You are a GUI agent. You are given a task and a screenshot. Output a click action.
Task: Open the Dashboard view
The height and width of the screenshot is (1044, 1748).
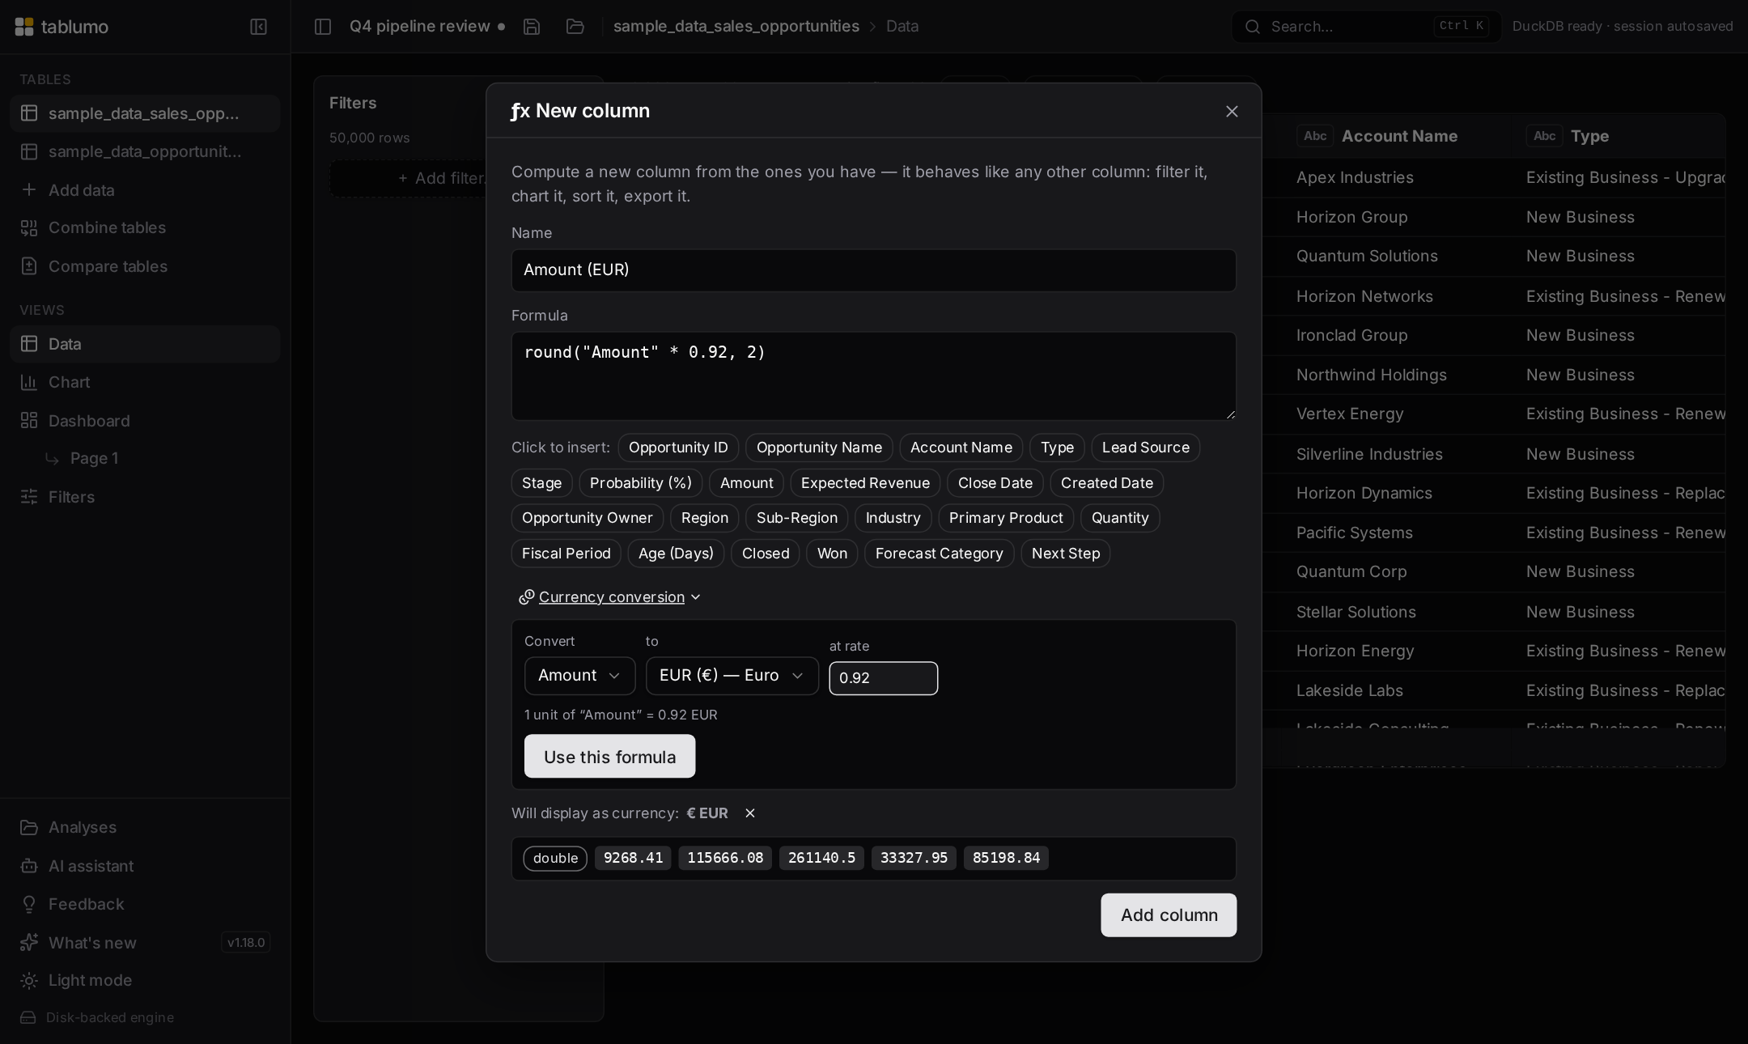click(x=145, y=420)
